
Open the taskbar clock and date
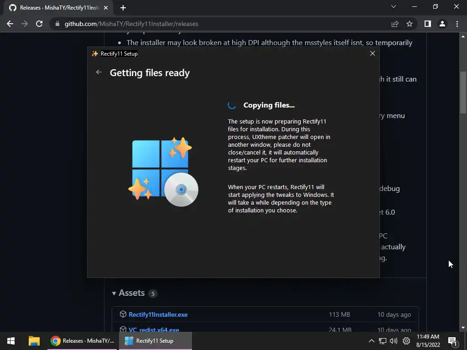428,341
